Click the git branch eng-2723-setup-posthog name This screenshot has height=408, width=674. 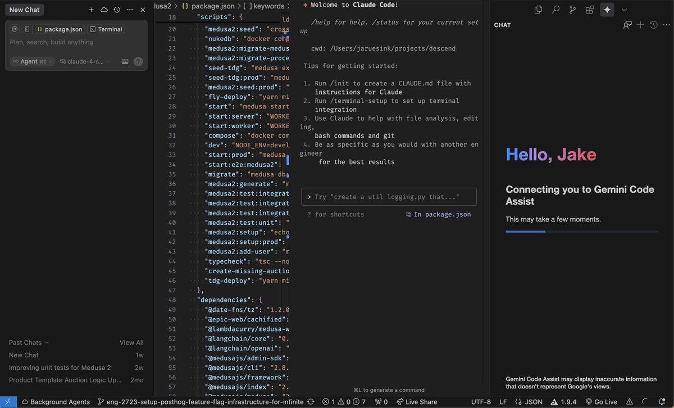coord(201,402)
